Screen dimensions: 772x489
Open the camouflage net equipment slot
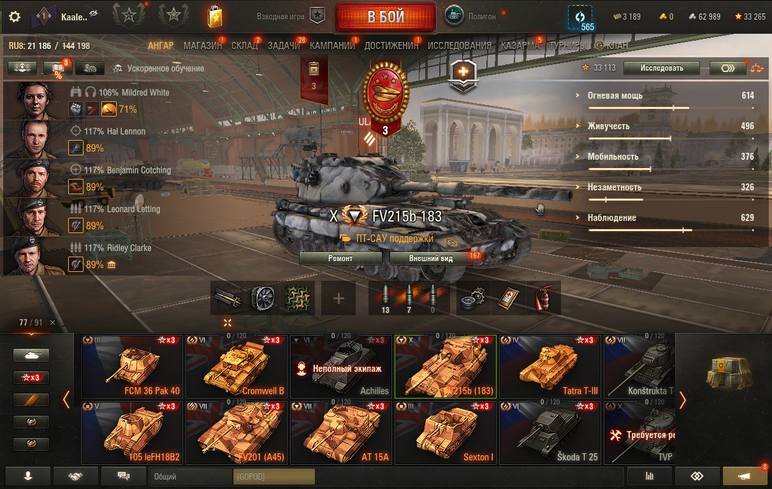coord(298,298)
